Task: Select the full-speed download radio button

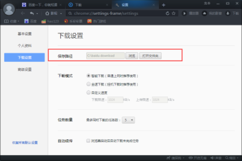Action: coord(88,84)
